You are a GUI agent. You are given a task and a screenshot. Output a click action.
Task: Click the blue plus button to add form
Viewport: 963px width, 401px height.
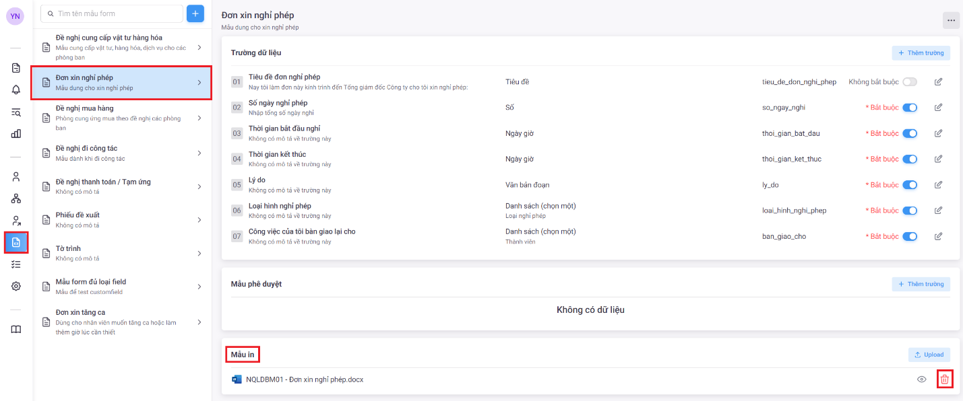point(195,13)
